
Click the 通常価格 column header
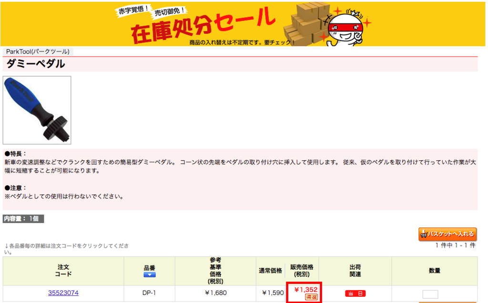(270, 271)
